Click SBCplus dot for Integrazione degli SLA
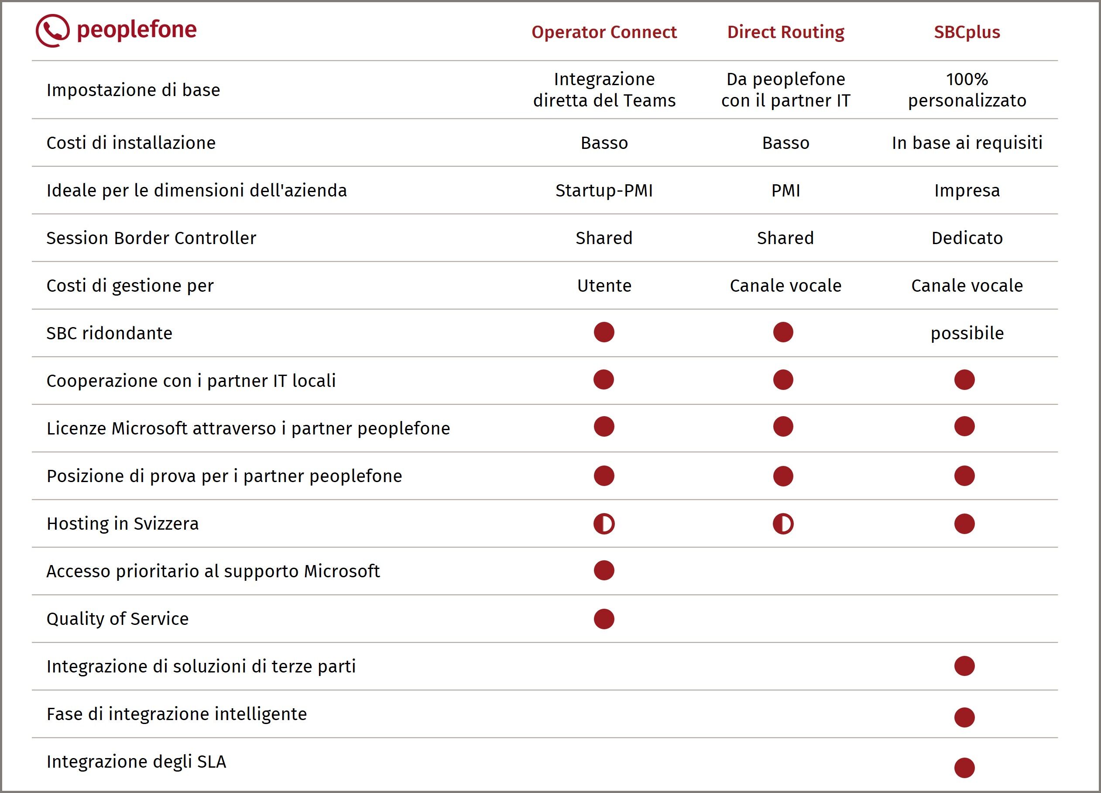The width and height of the screenshot is (1101, 793). tap(964, 768)
